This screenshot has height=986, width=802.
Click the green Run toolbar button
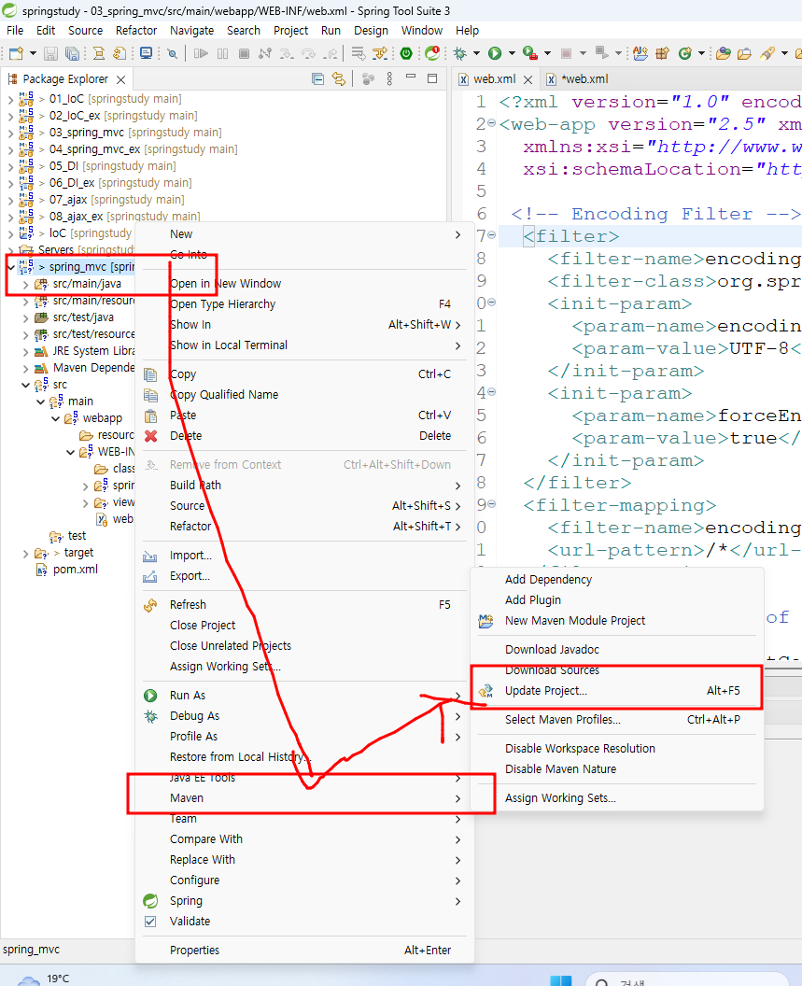click(x=495, y=54)
